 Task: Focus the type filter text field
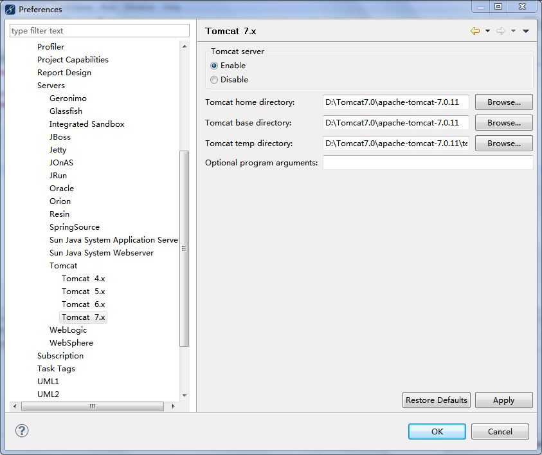(x=100, y=31)
